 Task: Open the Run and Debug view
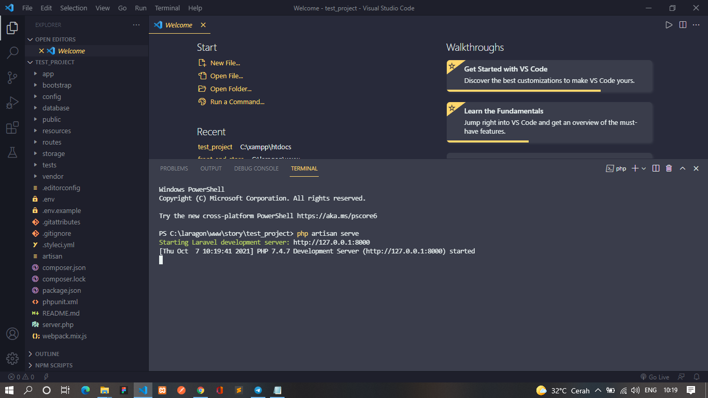[x=12, y=103]
